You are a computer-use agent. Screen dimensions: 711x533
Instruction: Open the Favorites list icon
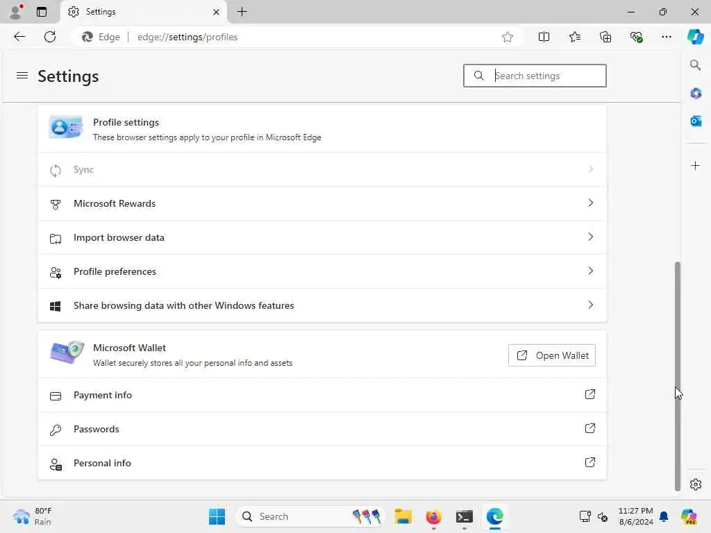tap(574, 37)
